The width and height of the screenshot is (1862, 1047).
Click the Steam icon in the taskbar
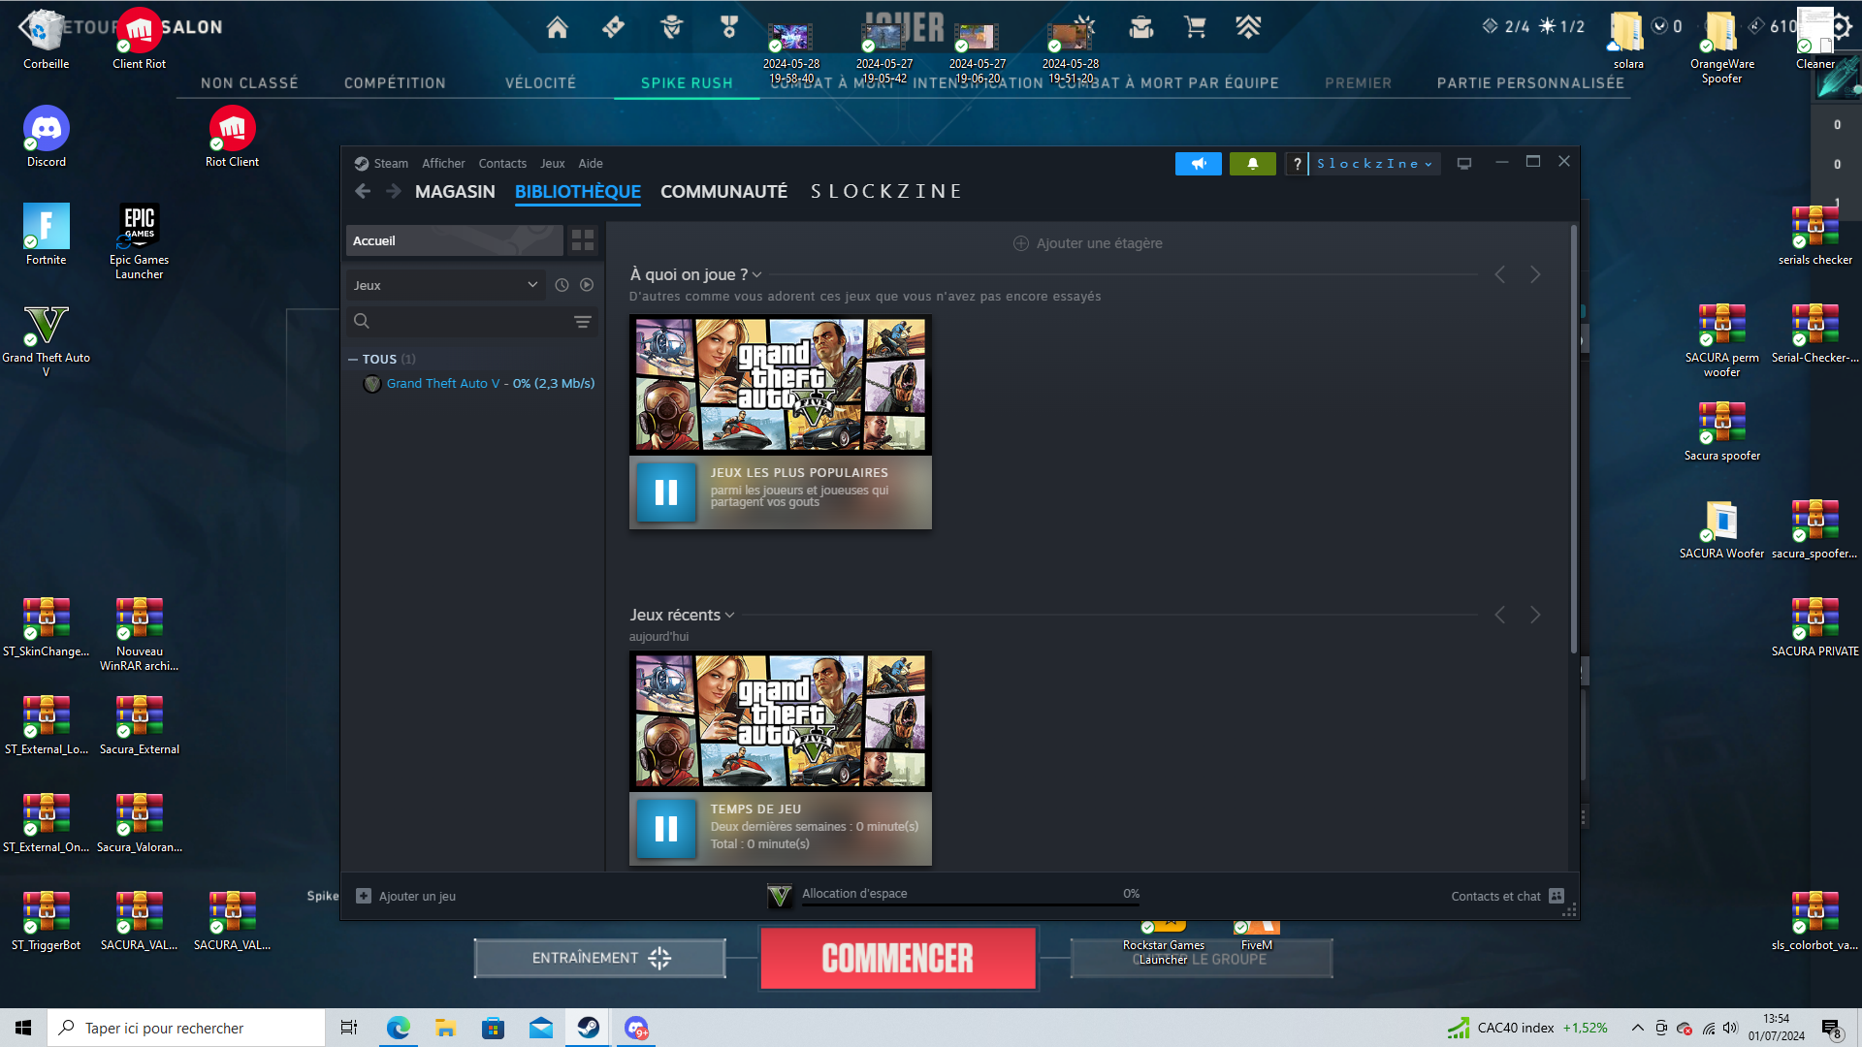coord(588,1028)
